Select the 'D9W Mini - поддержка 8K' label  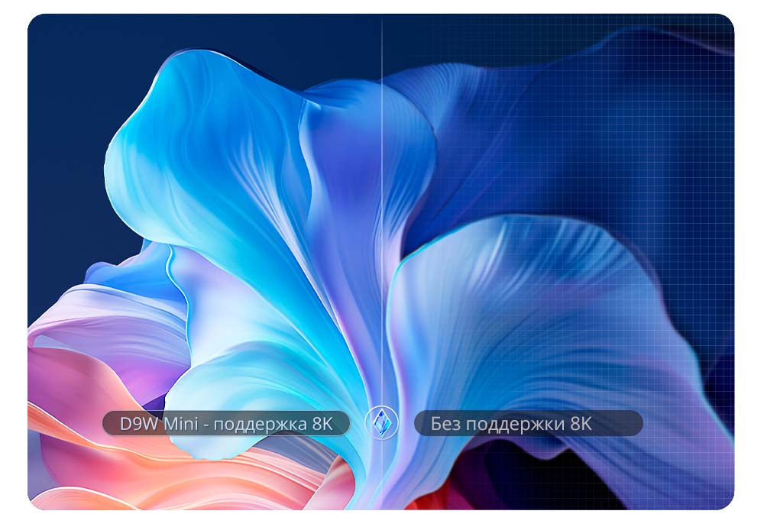[226, 424]
